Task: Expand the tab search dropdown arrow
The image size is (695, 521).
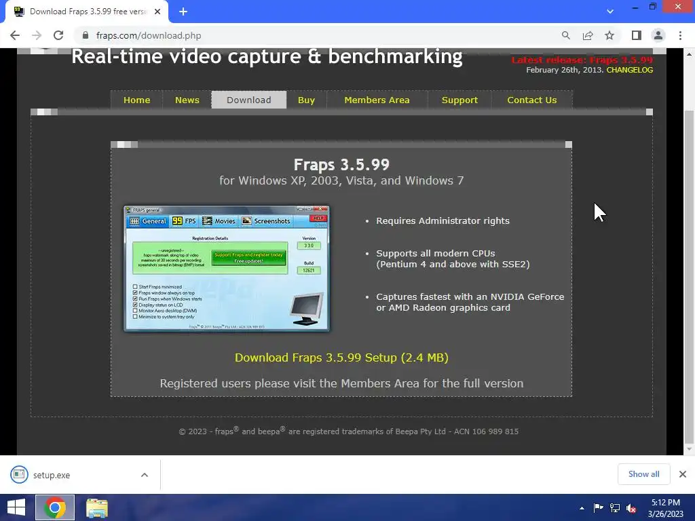Action: pyautogui.click(x=610, y=12)
